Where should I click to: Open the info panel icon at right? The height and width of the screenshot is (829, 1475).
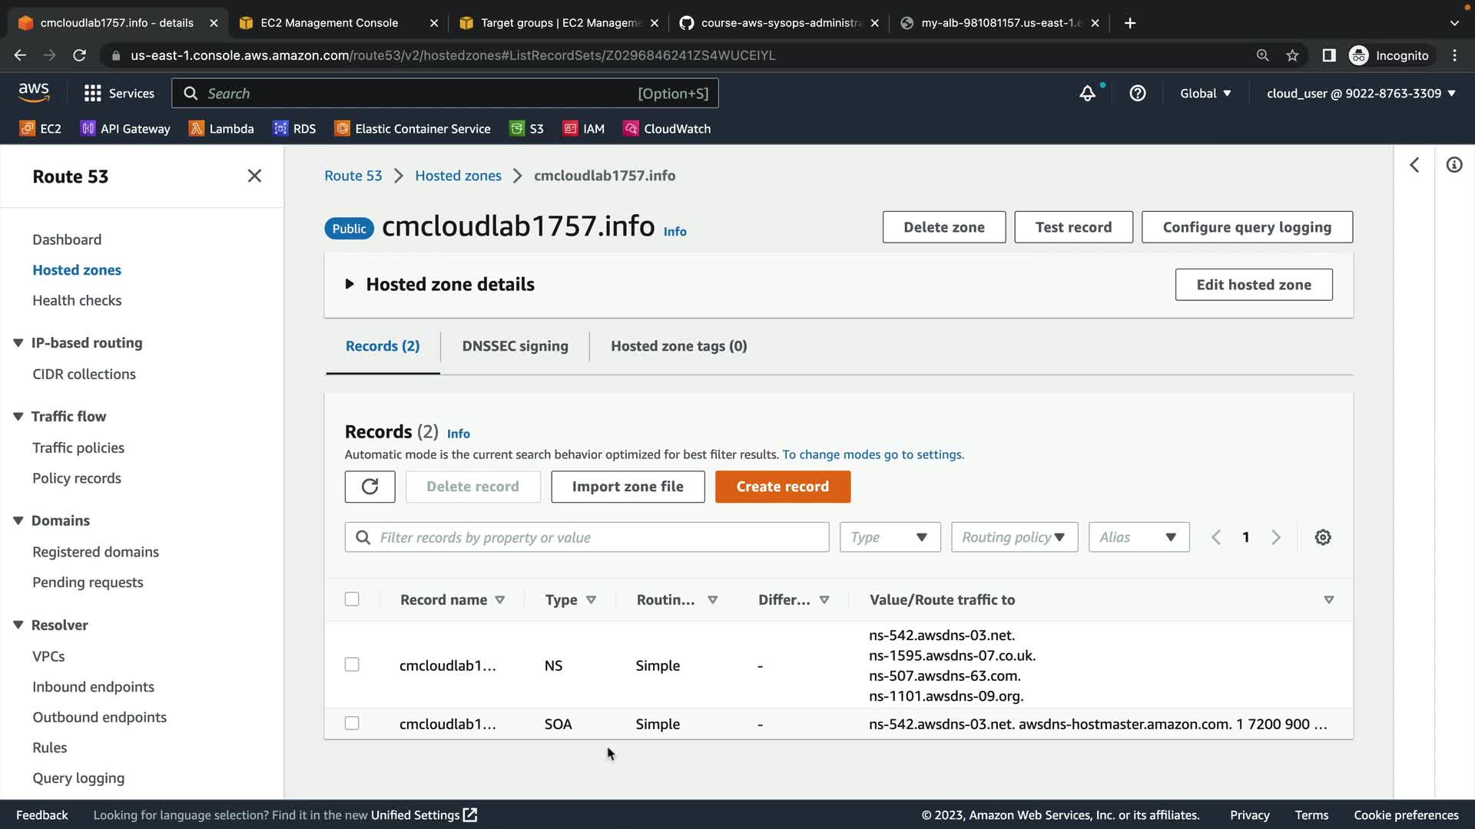coord(1454,165)
